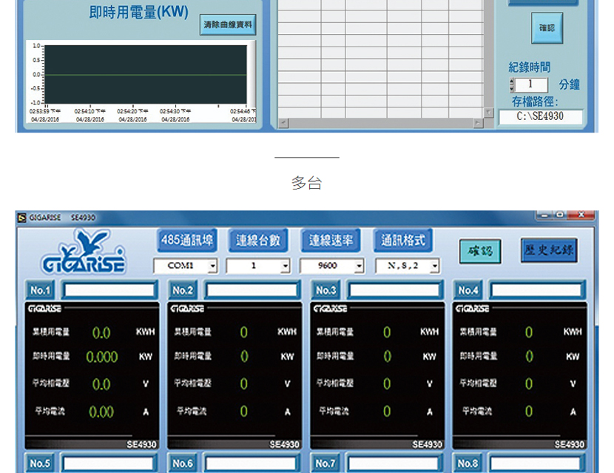This screenshot has width=614, height=473.
Task: Click No.2 meter's KWH value 0
Action: [x=243, y=332]
